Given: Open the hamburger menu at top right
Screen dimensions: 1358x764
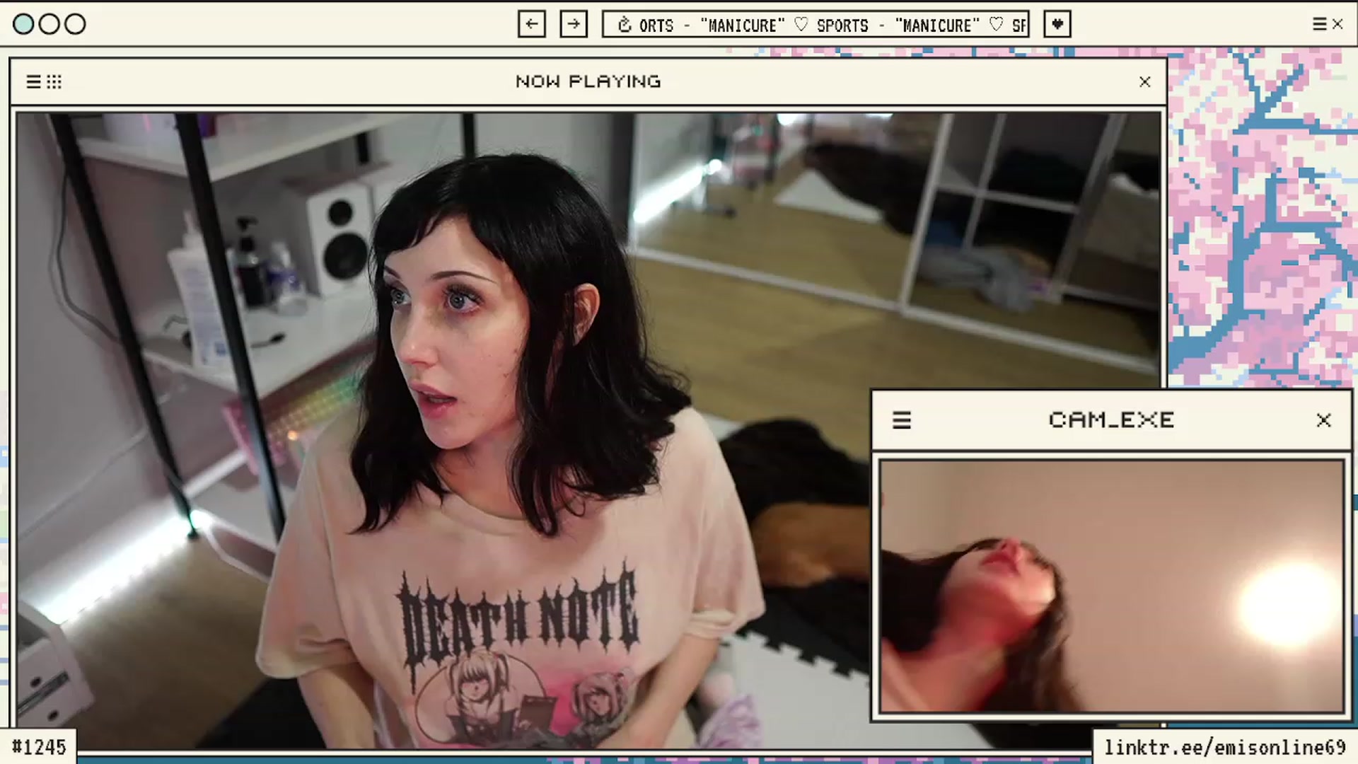Looking at the screenshot, I should coord(1320,24).
